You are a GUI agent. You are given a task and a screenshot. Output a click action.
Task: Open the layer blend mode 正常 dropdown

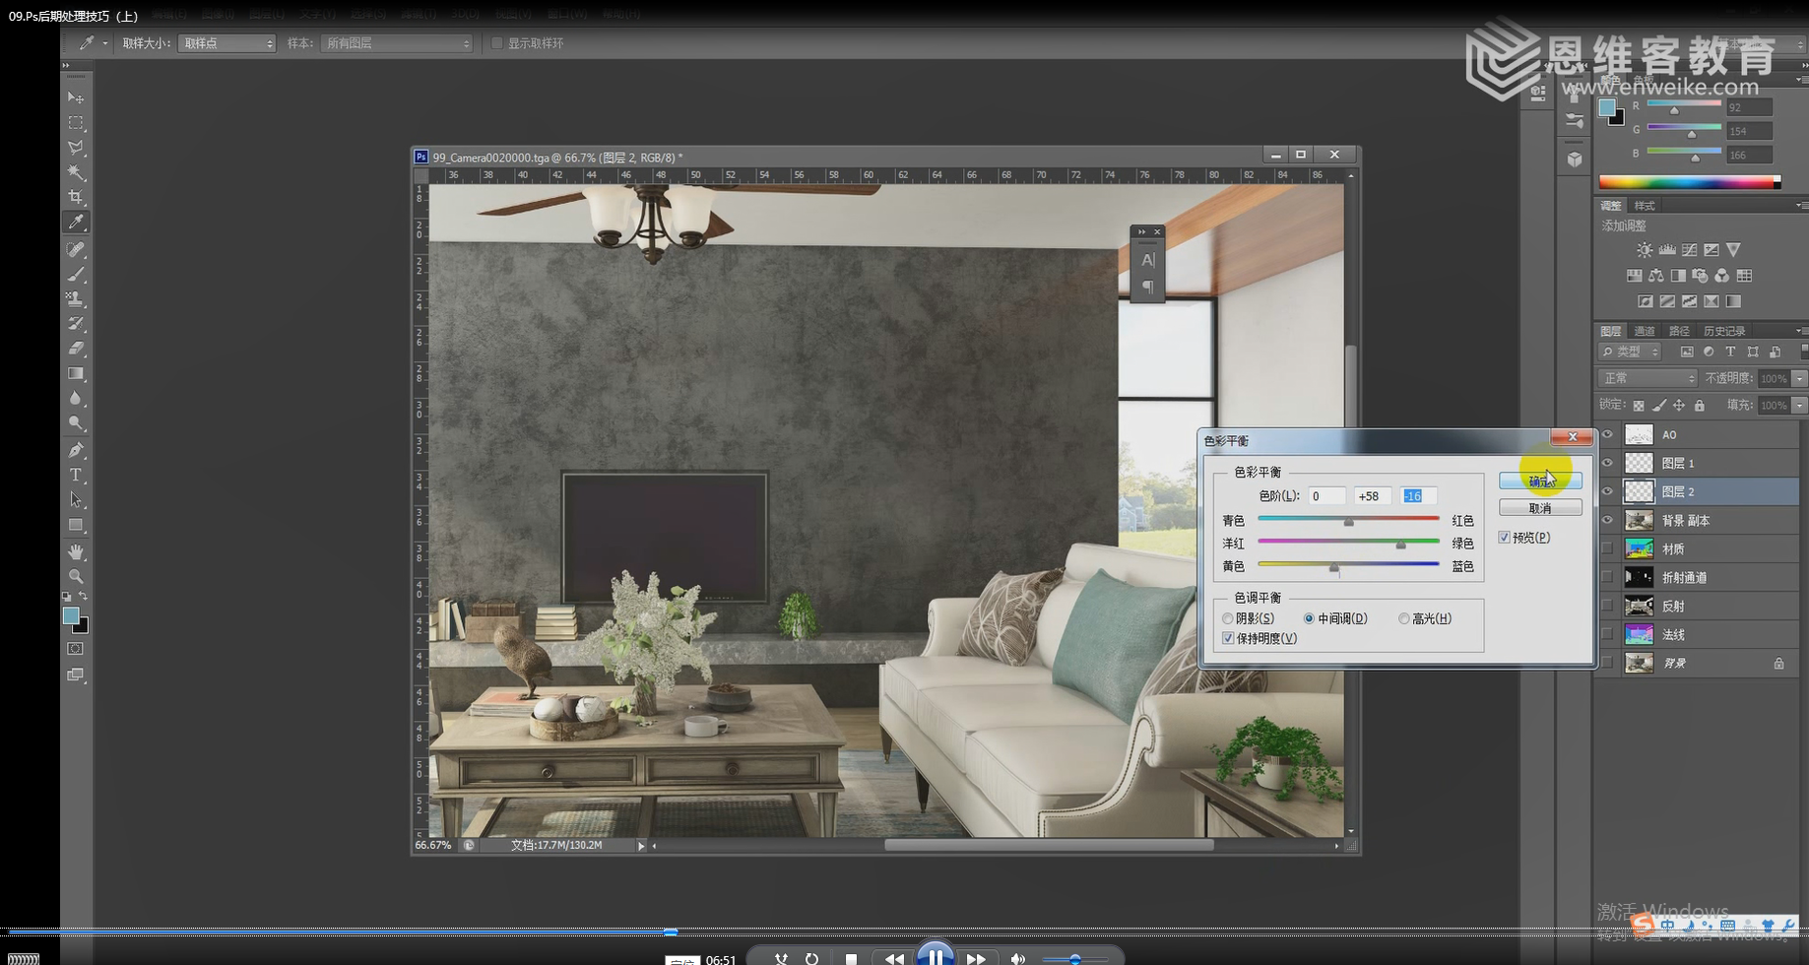(x=1647, y=378)
